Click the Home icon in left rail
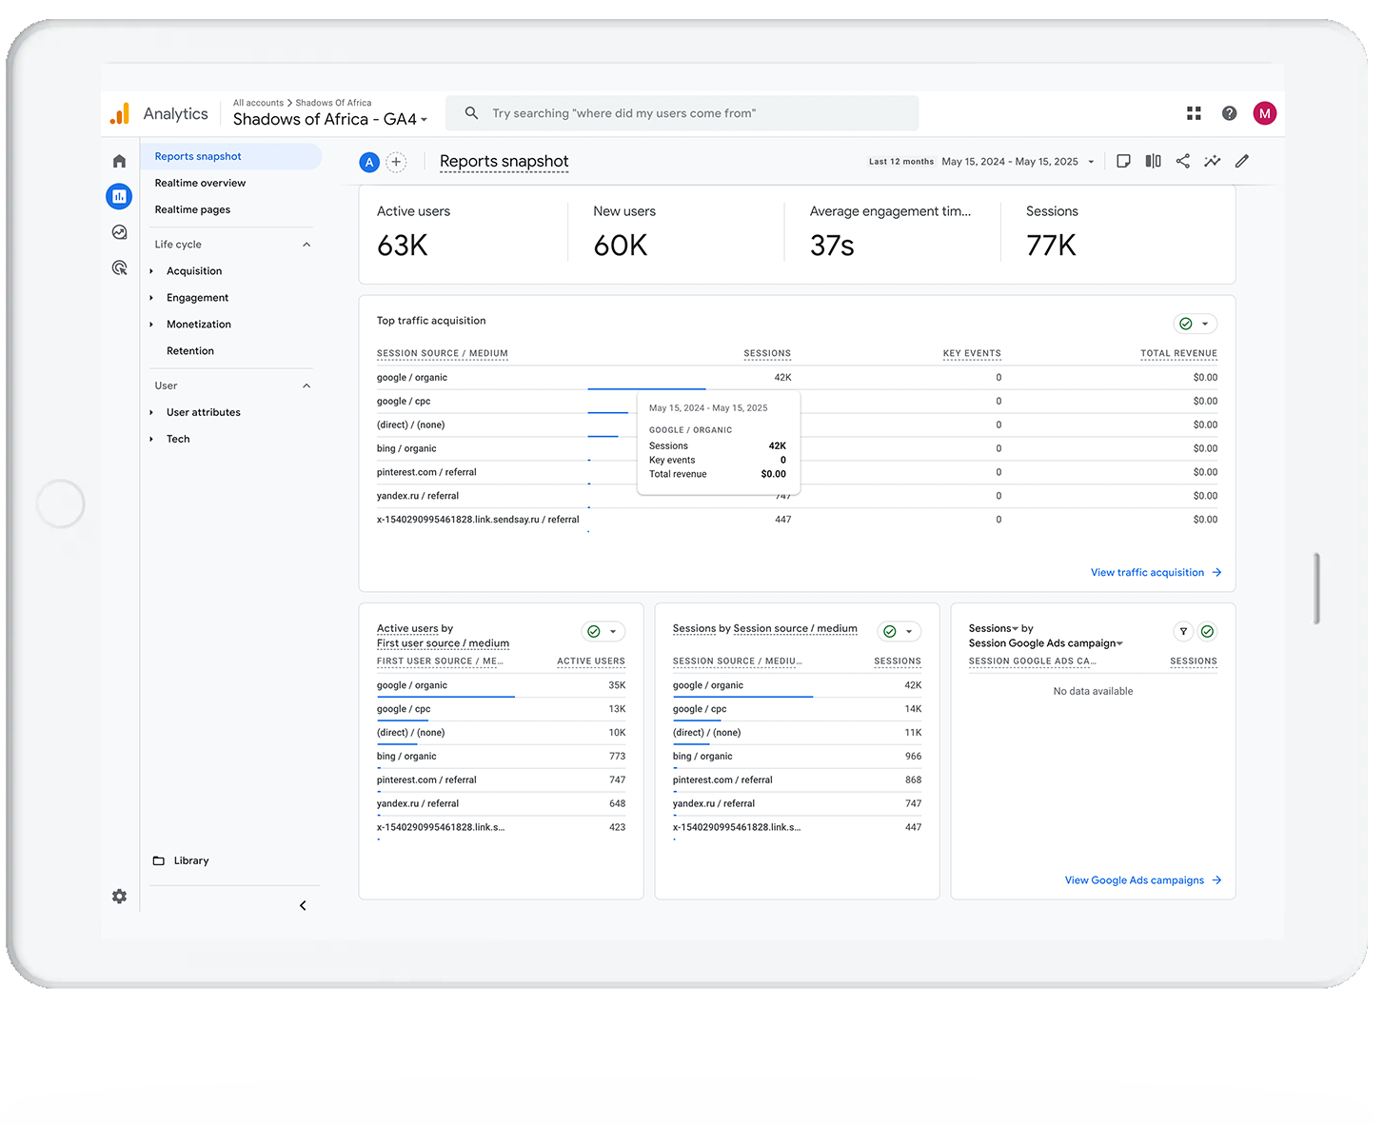 pos(119,162)
